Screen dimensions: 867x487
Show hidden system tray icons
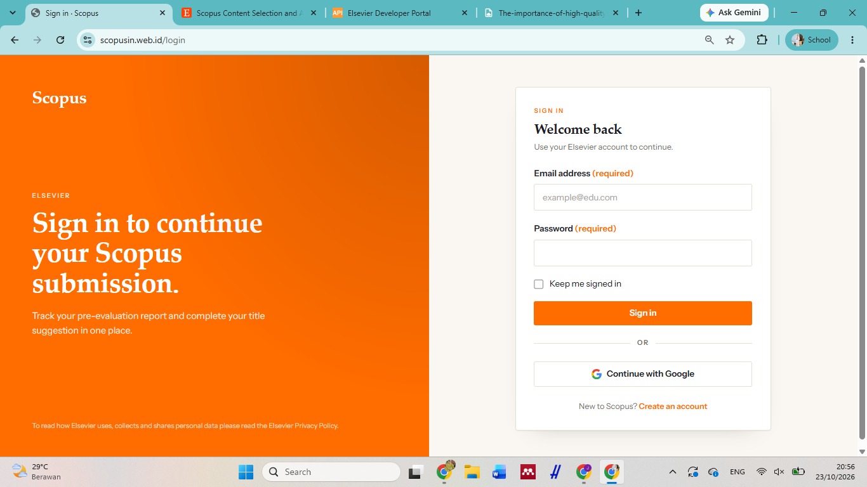coord(673,472)
